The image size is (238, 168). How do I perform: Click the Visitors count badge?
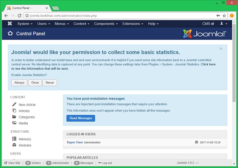[x=28, y=163]
